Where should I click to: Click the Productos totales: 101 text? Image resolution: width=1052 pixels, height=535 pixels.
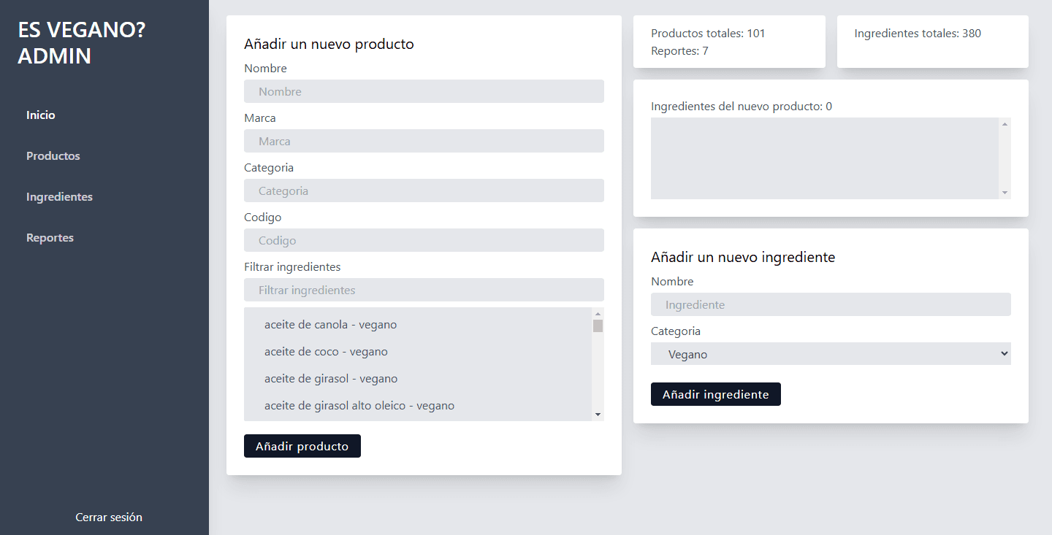click(708, 34)
